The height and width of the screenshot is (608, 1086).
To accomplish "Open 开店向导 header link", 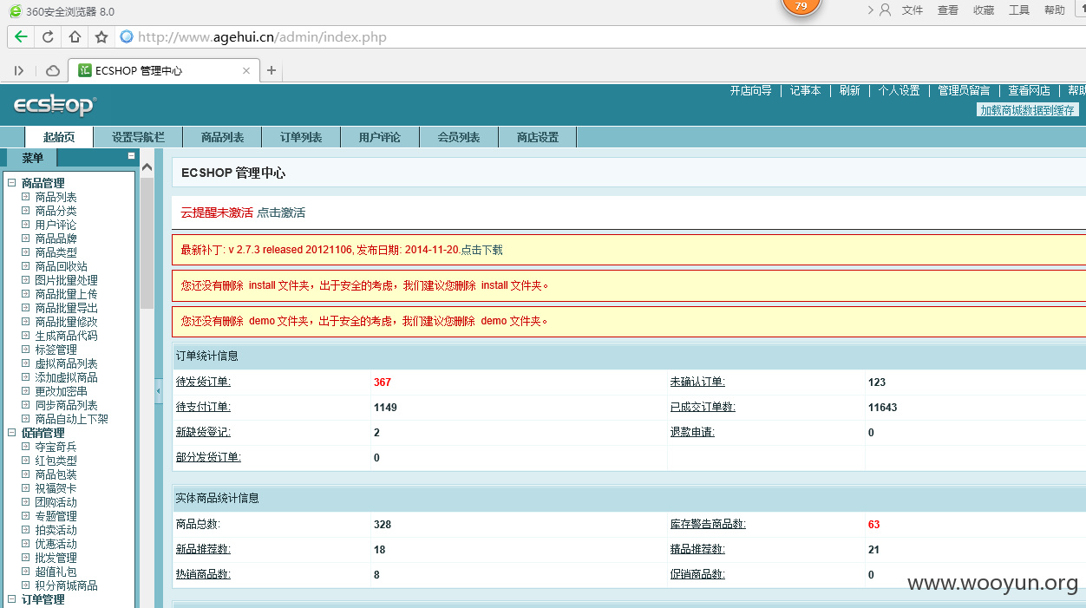I will click(x=750, y=90).
